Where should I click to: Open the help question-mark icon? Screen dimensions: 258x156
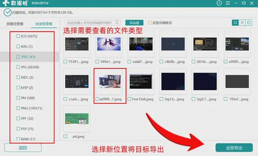click(x=219, y=3)
